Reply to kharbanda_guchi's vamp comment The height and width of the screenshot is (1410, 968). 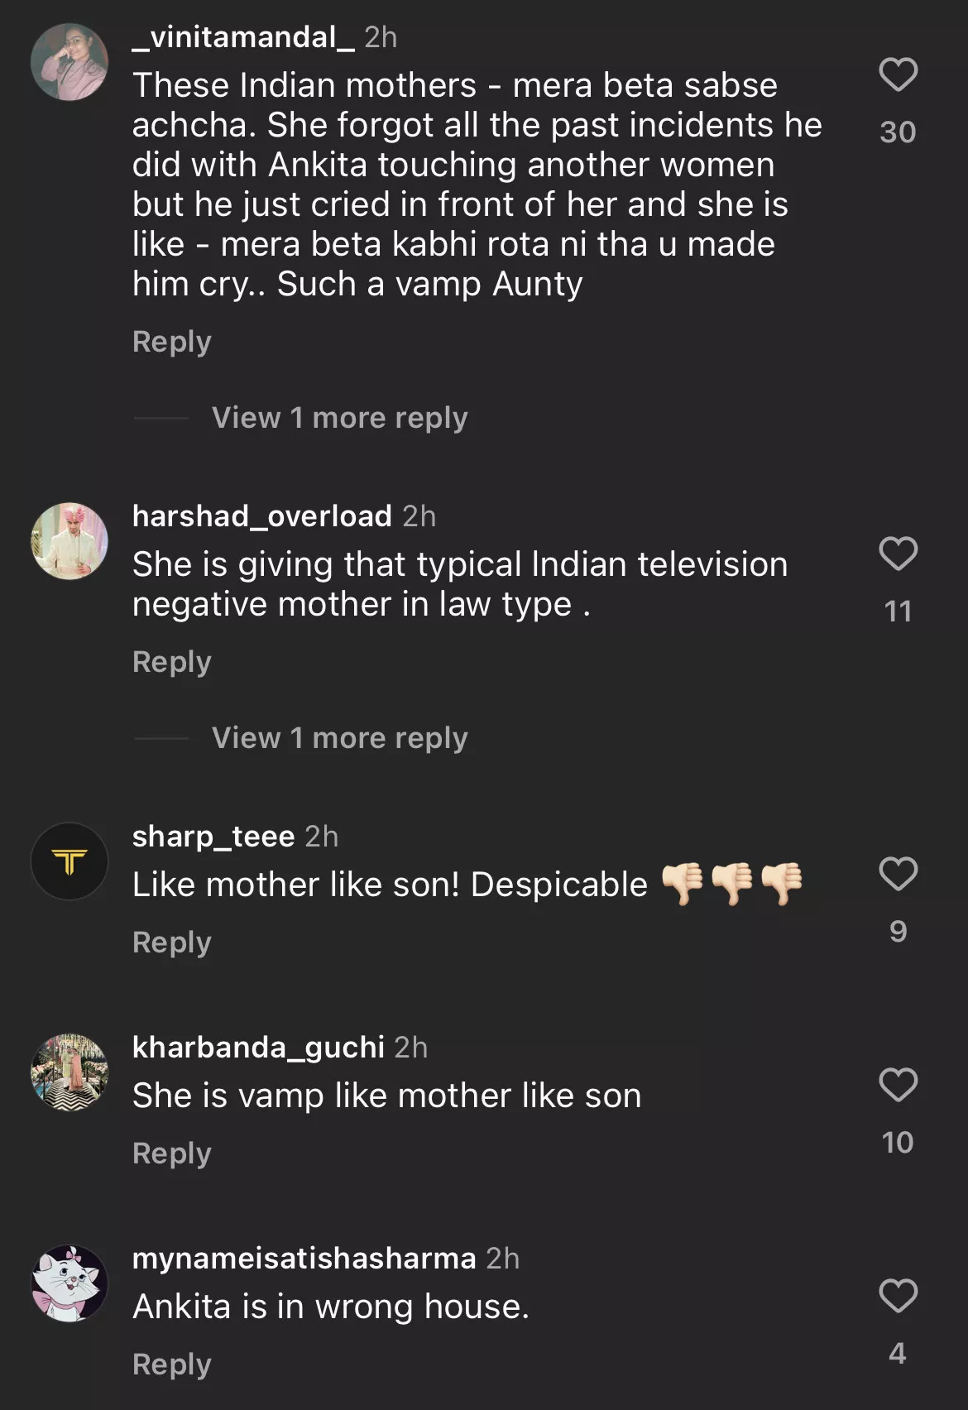click(x=172, y=1153)
